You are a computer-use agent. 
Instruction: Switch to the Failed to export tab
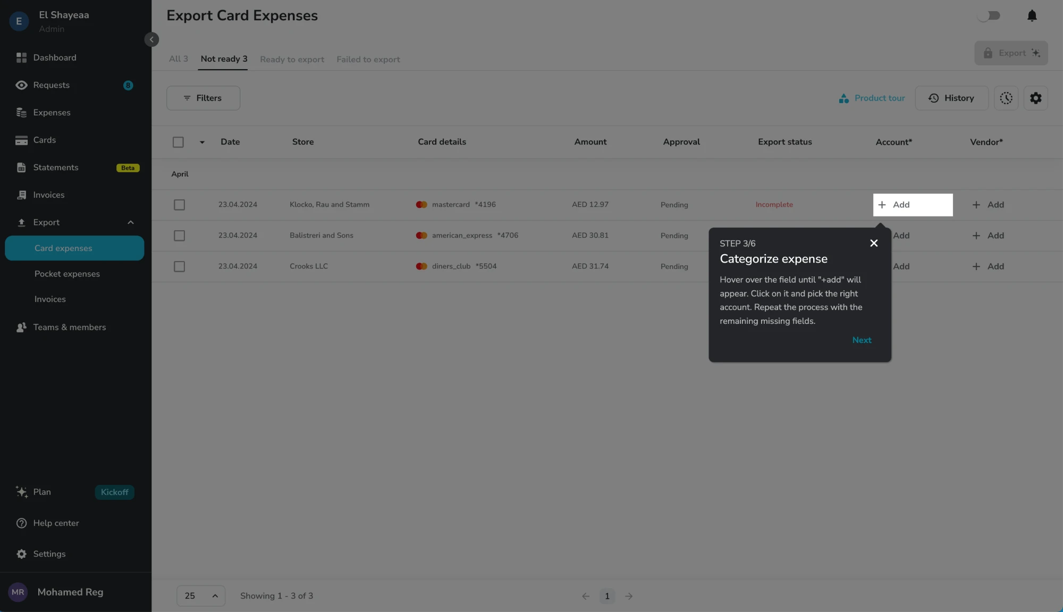368,60
